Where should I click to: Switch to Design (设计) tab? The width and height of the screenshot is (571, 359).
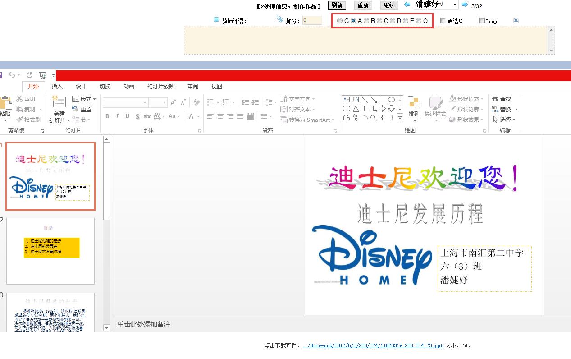click(x=81, y=87)
